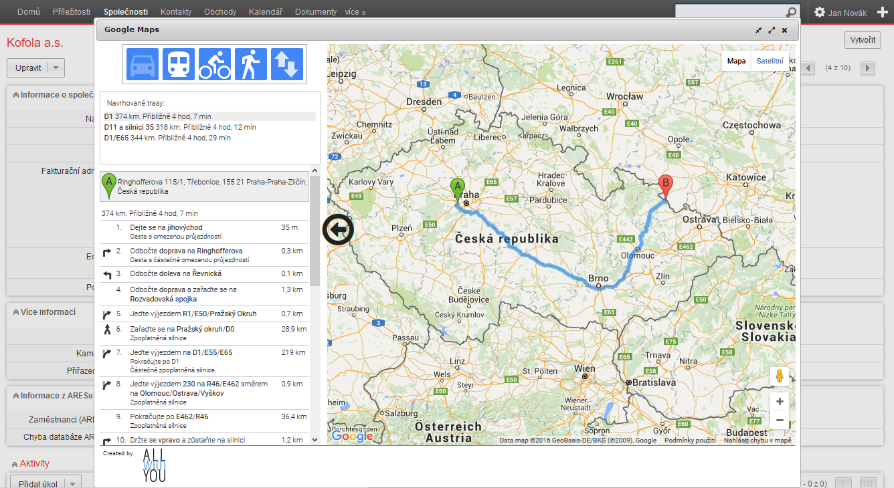Screen dimensions: 894x488
Task: Click step 7 výjezdem na D1/E55/E65
Action: click(205, 361)
